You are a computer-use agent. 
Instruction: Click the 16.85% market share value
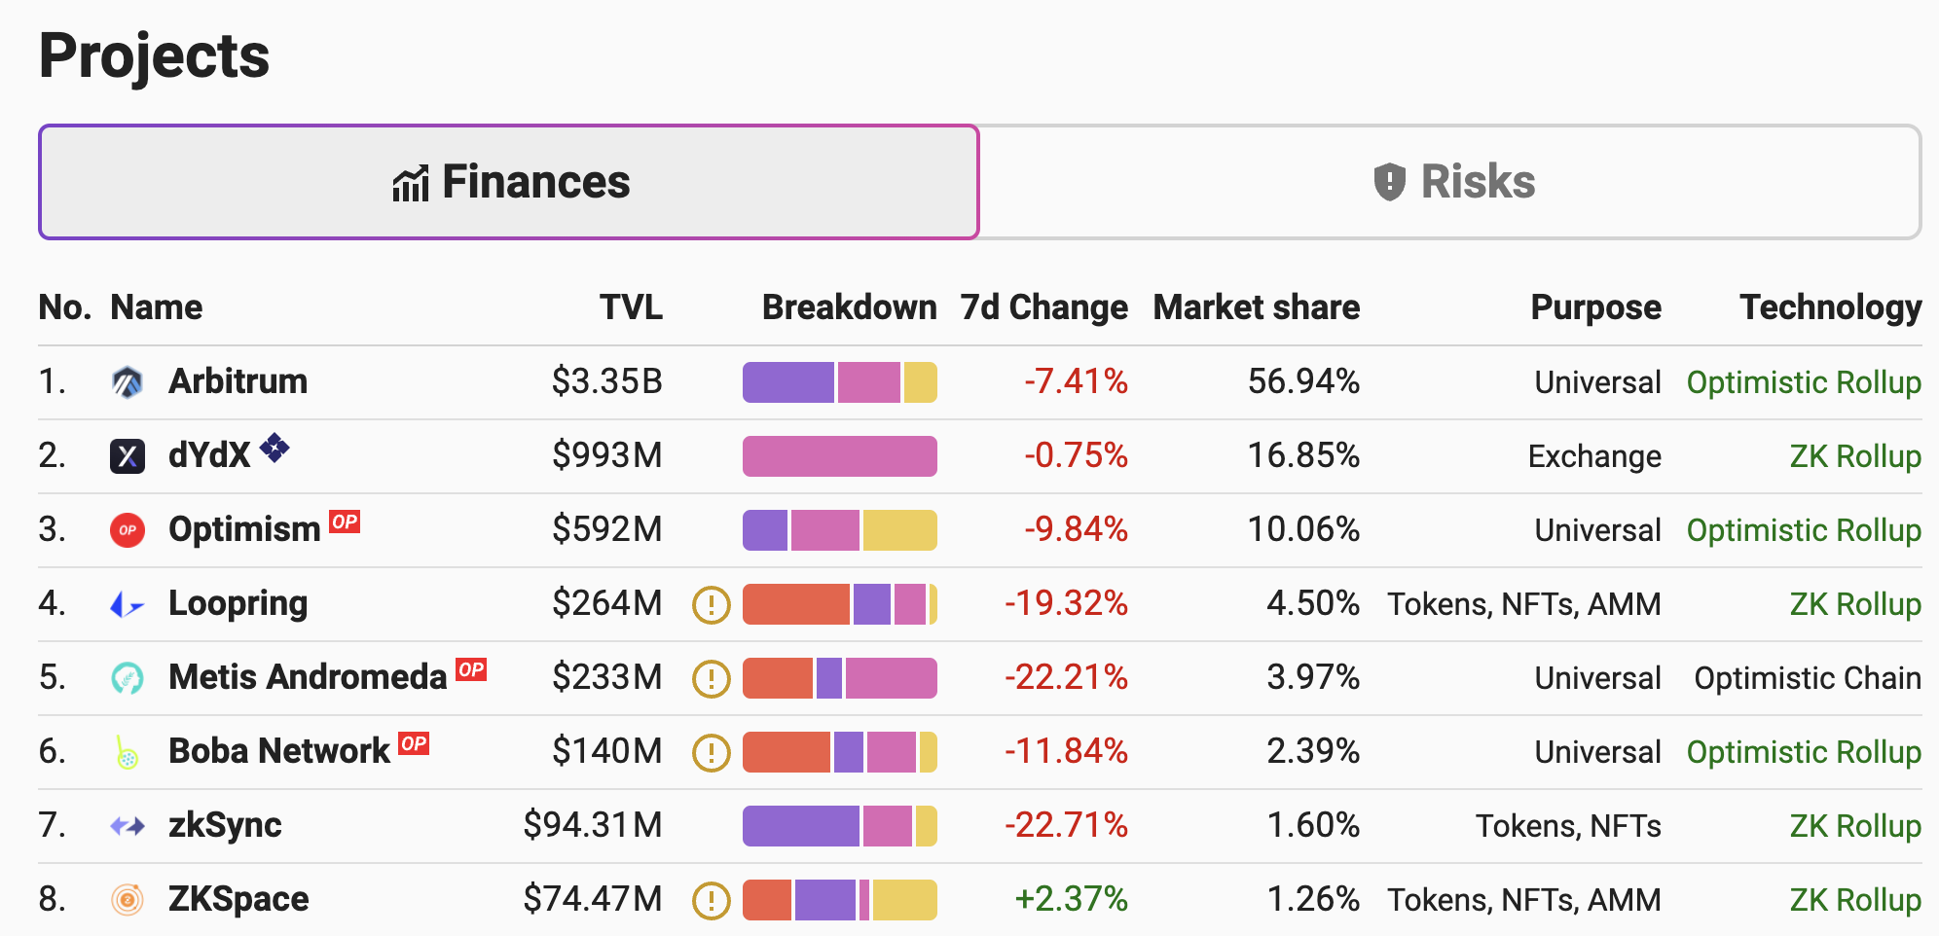[x=1303, y=455]
